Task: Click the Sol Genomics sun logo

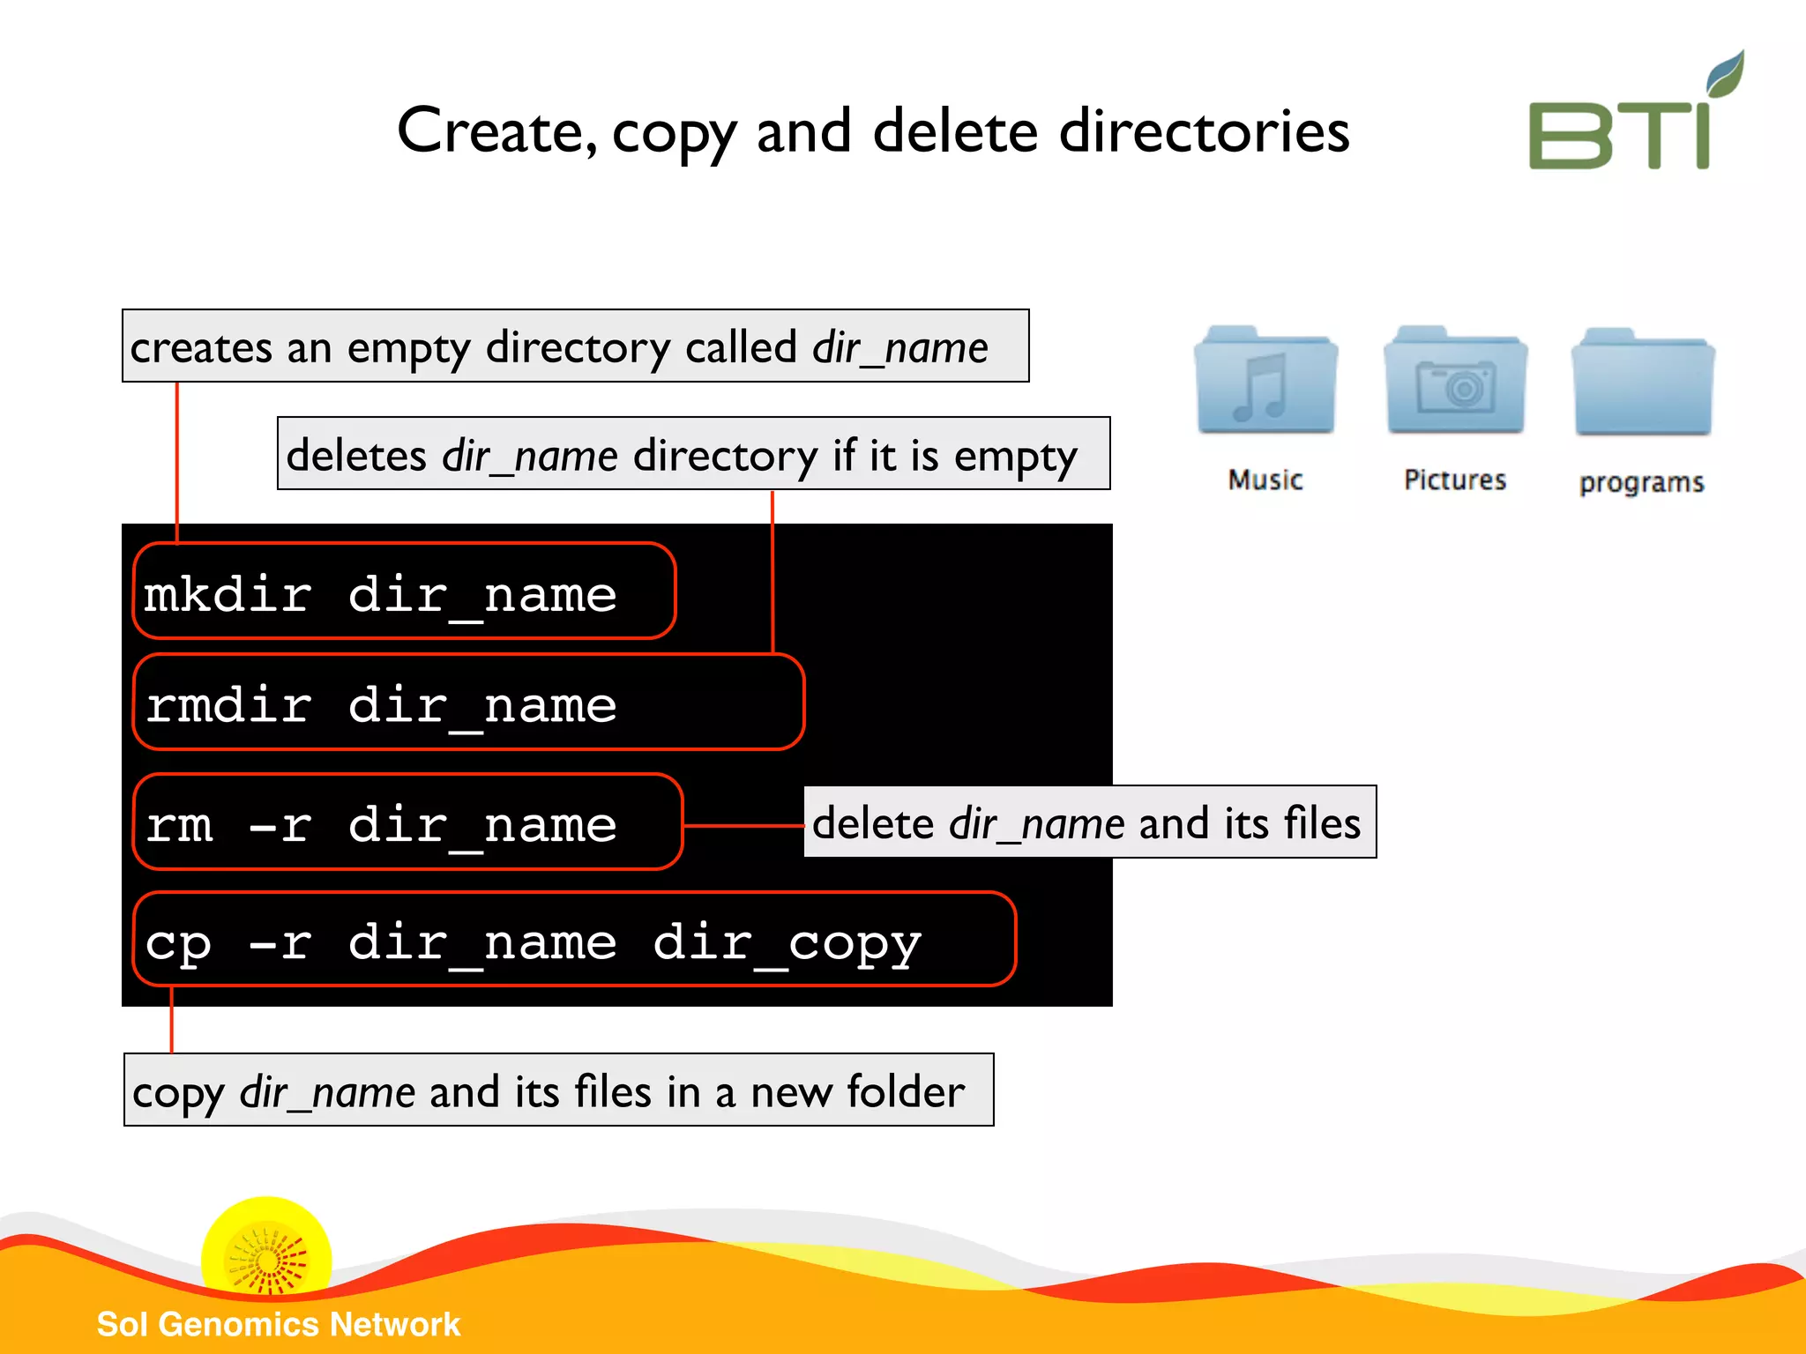Action: pyautogui.click(x=266, y=1258)
